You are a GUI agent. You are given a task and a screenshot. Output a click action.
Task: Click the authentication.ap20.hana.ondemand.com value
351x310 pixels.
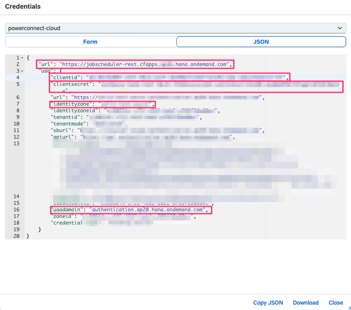point(148,210)
